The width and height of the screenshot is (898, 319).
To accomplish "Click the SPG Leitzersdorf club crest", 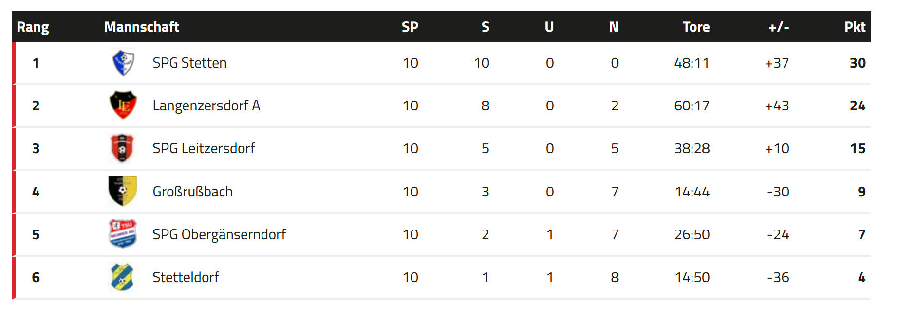I will (x=122, y=148).
